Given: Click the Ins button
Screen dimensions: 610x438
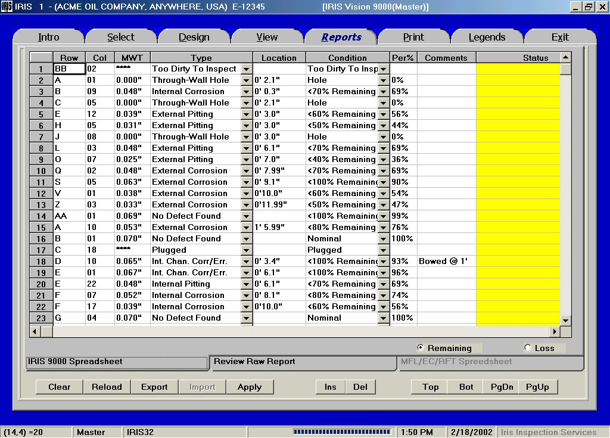Looking at the screenshot, I should (x=330, y=387).
